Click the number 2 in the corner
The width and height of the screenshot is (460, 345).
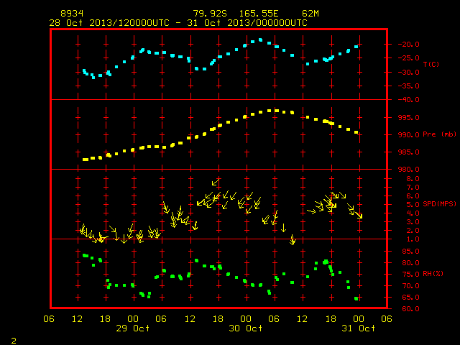click(14, 341)
